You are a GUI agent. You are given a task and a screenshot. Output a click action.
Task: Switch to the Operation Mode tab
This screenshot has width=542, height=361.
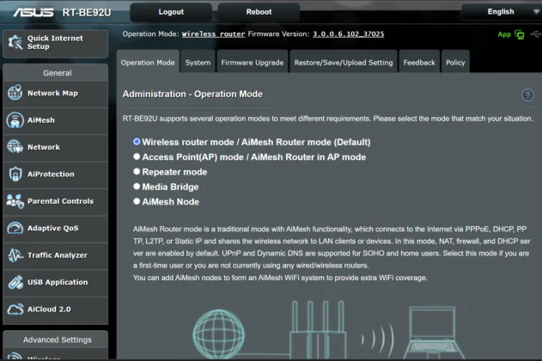(x=148, y=62)
